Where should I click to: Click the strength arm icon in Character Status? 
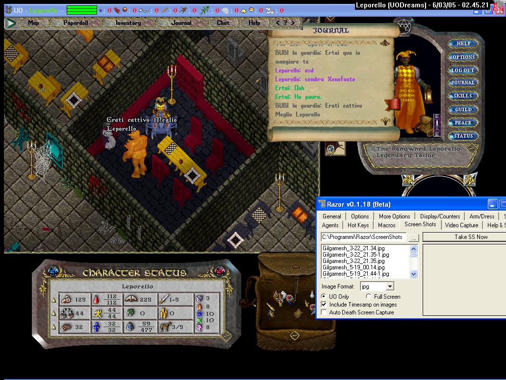click(x=66, y=299)
